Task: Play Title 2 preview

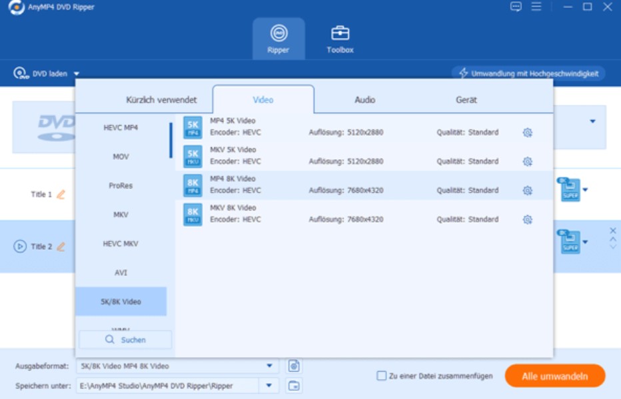Action: pyautogui.click(x=20, y=246)
